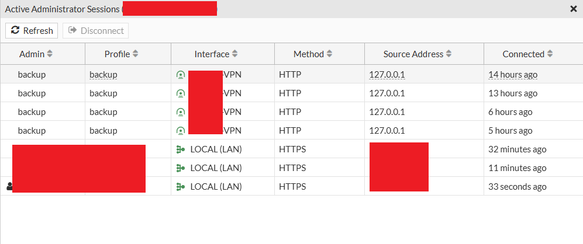Viewport: 583px width, 244px height.
Task: Select the backup session from 6 hours ago
Action: pos(510,112)
